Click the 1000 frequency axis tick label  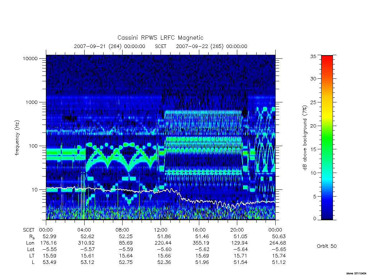[x=32, y=102]
